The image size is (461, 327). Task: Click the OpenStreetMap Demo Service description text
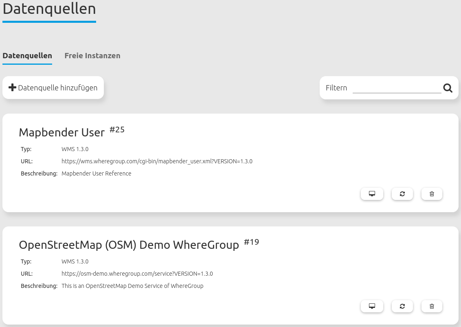132,286
